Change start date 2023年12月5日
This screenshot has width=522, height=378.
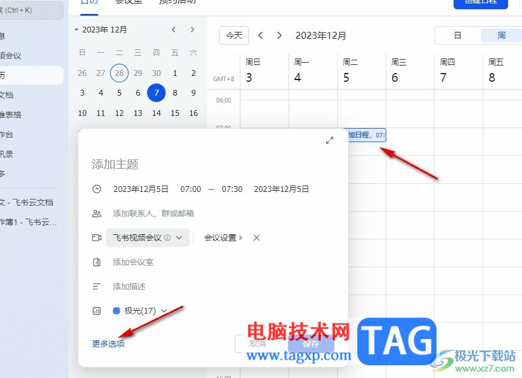[x=141, y=189]
